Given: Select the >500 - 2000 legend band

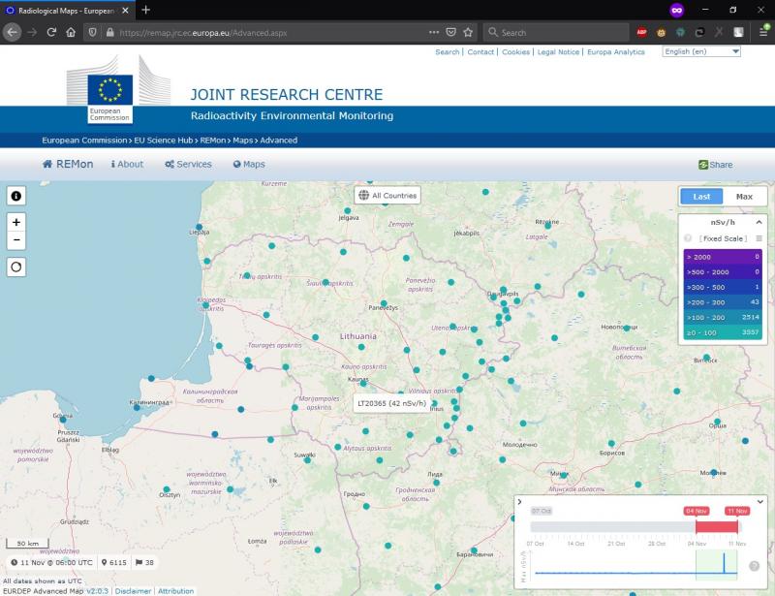Looking at the screenshot, I should click(x=723, y=272).
